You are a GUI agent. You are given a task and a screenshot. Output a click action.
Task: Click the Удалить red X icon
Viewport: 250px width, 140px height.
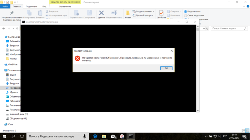pos(101,13)
